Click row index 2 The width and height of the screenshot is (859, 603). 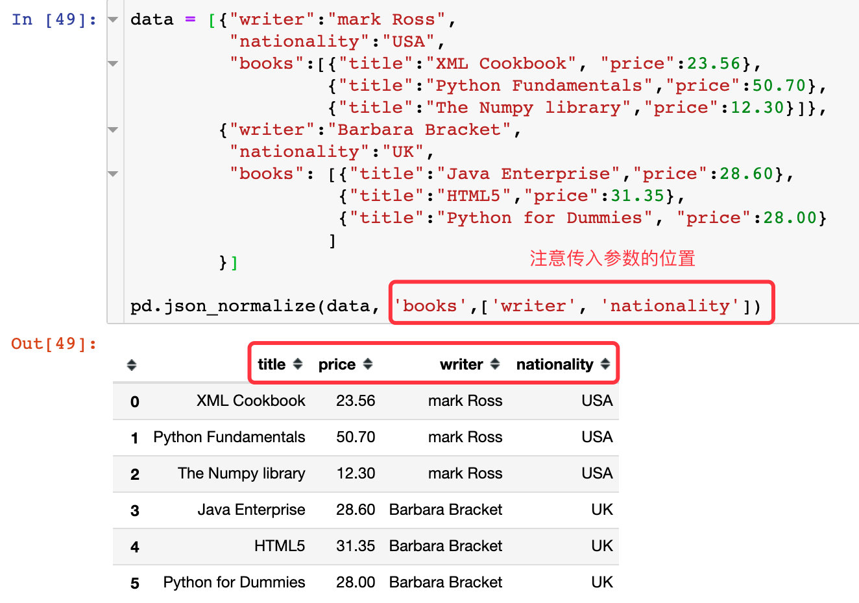135,475
